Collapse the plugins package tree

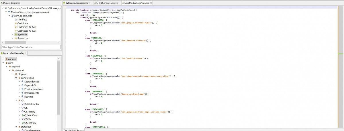[13, 74]
